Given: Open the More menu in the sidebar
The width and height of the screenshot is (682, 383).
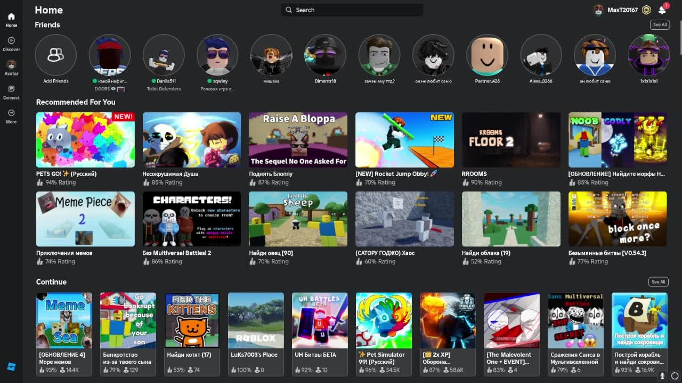Looking at the screenshot, I should point(11,116).
